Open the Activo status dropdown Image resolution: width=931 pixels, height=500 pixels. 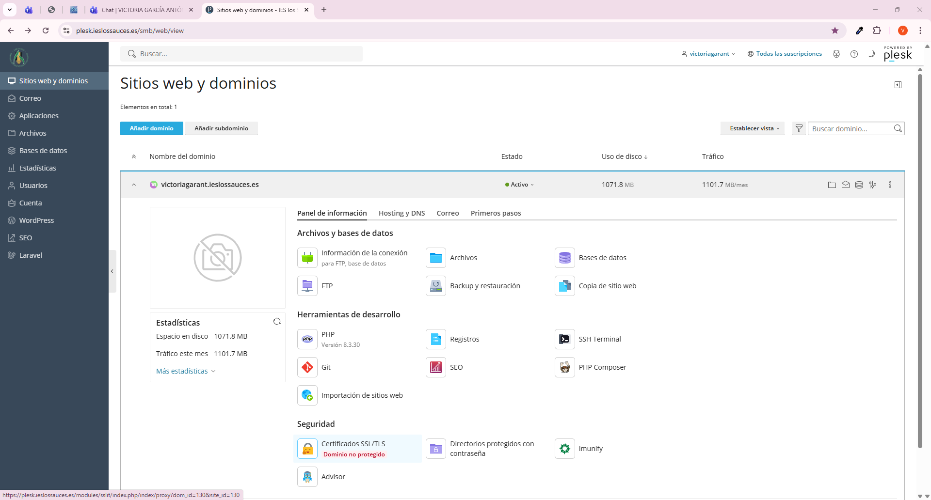coord(519,185)
